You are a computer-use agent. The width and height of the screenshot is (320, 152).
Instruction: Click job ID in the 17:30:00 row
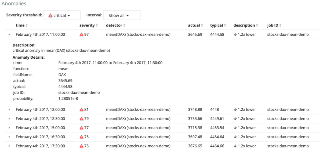click(288, 146)
